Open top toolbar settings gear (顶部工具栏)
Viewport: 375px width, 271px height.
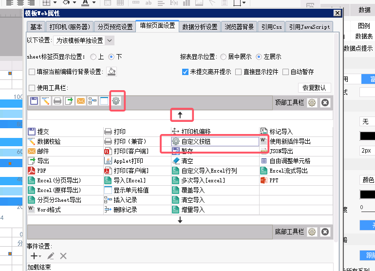pyautogui.click(x=312, y=102)
